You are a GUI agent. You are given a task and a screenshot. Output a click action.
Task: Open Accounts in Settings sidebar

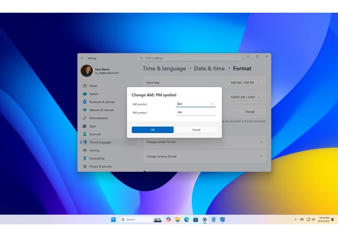[x=109, y=134]
